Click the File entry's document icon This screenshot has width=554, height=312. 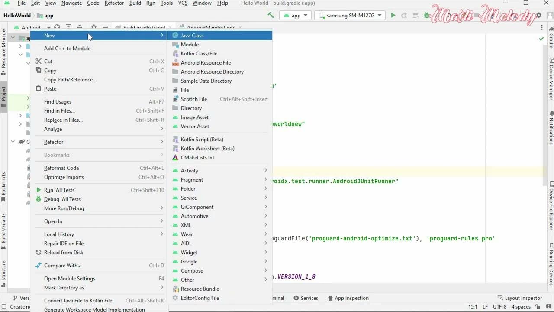(x=175, y=90)
